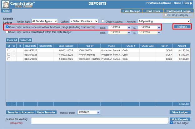The height and width of the screenshot is (129, 195).
Task: Sort by Rcpt # column header
Action: [x=164, y=46]
